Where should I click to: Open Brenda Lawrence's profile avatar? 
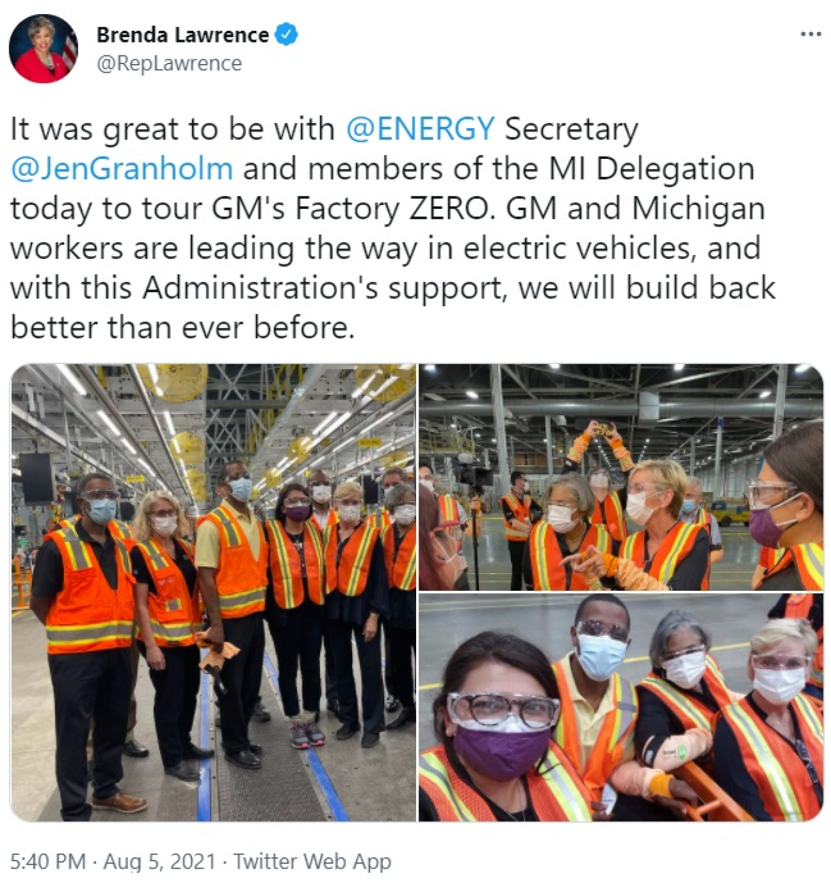(x=43, y=49)
